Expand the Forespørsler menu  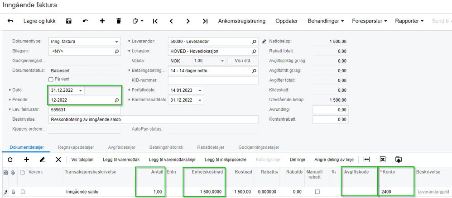369,21
